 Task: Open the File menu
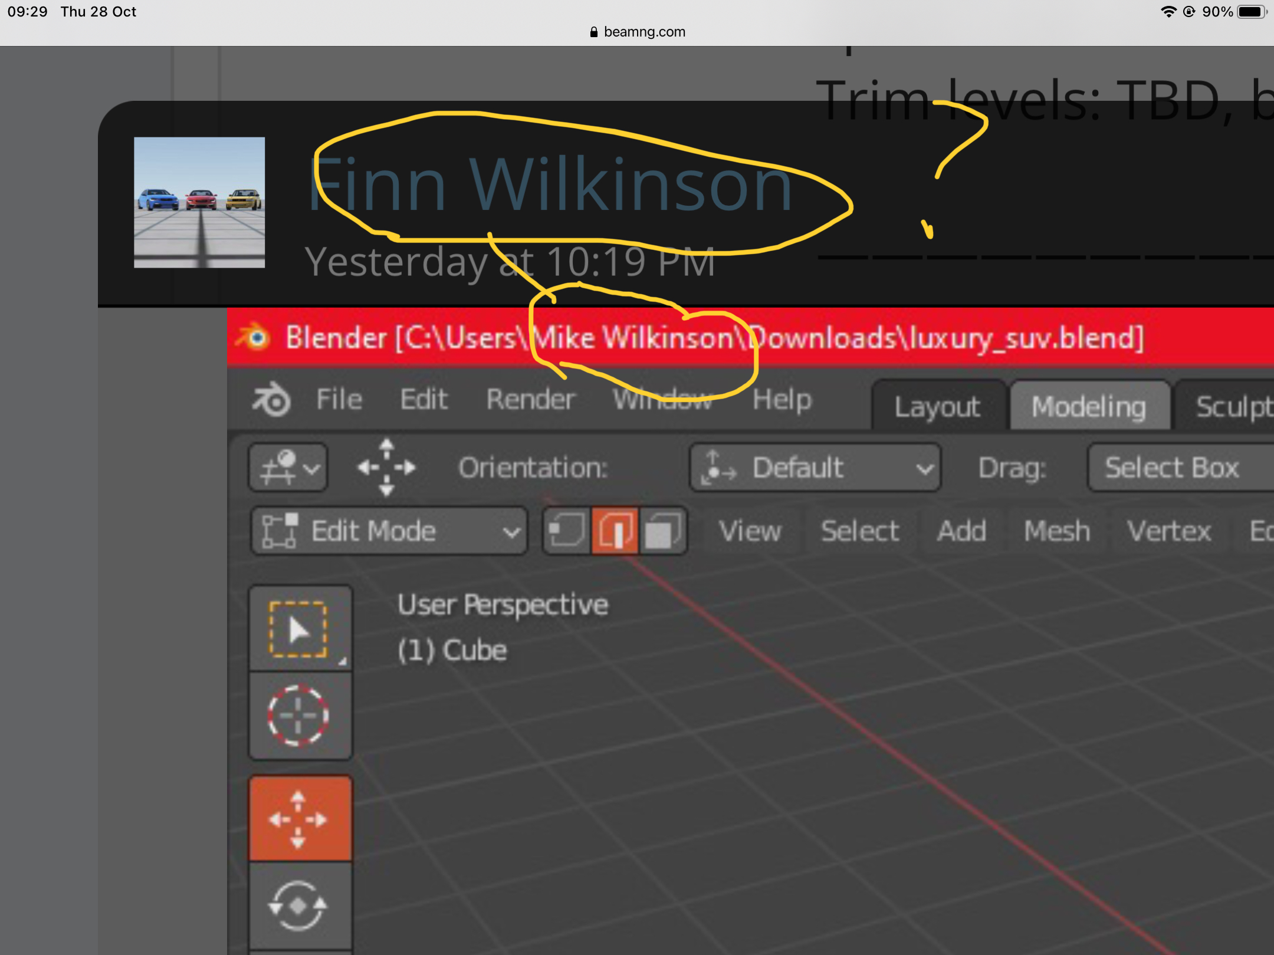click(339, 399)
